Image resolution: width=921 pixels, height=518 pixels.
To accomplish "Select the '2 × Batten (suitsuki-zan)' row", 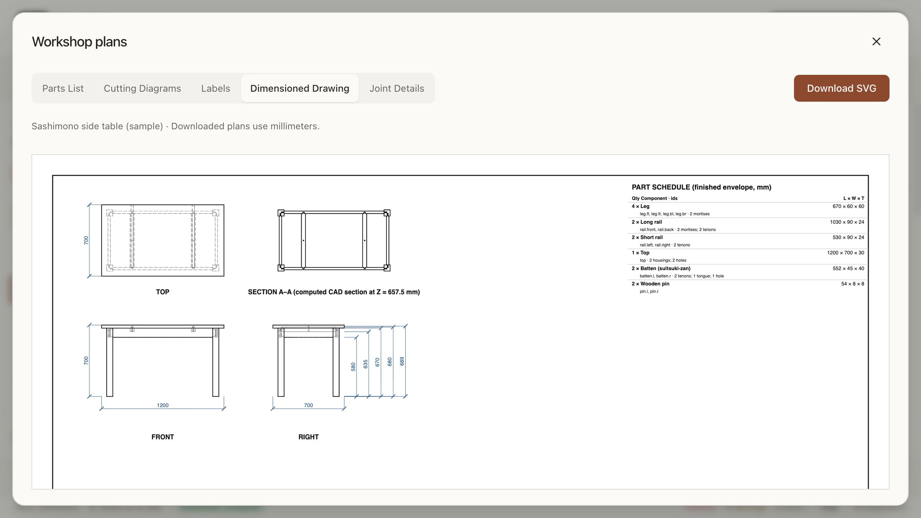I will pos(748,272).
